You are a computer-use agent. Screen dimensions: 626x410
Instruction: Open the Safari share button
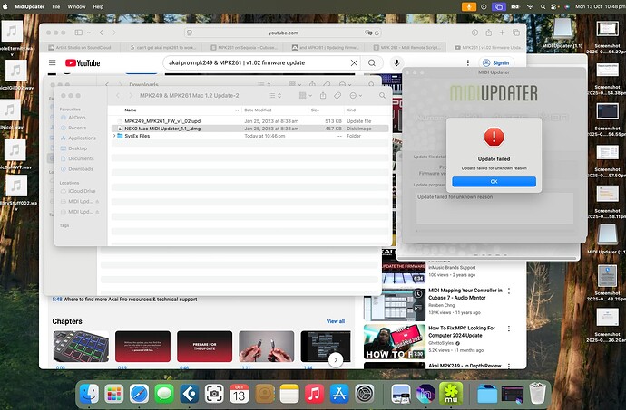(x=489, y=33)
